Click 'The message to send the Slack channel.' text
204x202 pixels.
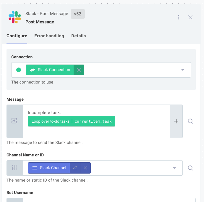pos(45,142)
